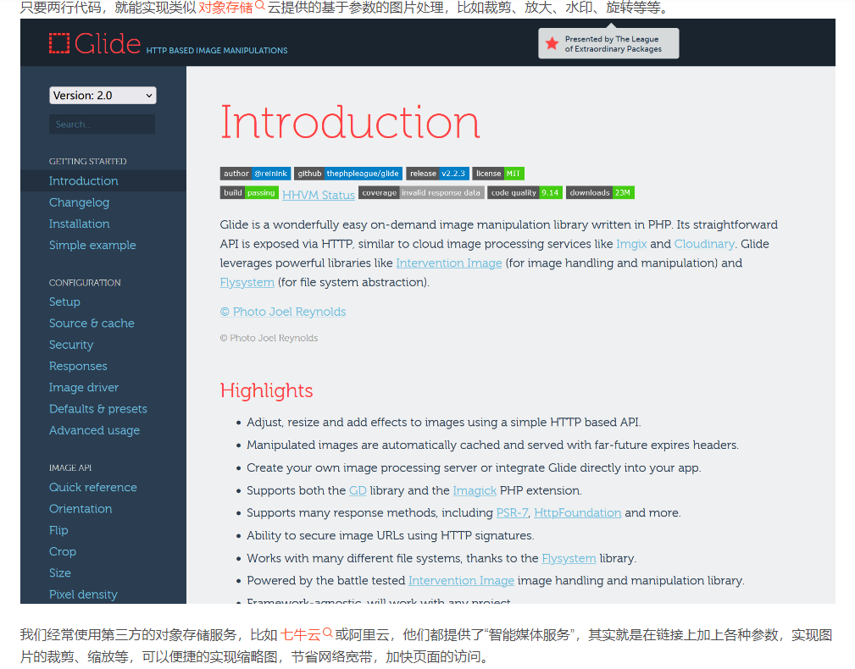Viewport: 855px width, 669px height.
Task: Select Introduction in the sidebar
Action: coord(83,181)
